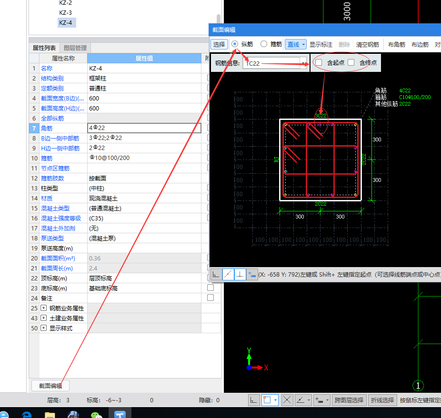Click B边一侧中部筋 property name
The height and width of the screenshot is (418, 441).
(60, 138)
